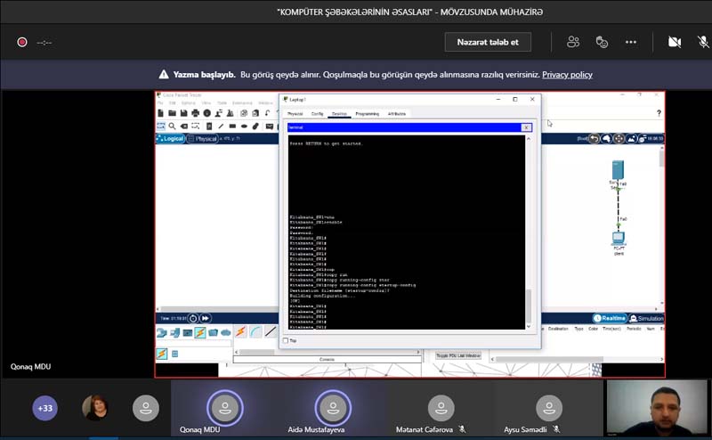Expand the +33 additional participants
The height and width of the screenshot is (440, 712).
click(44, 409)
